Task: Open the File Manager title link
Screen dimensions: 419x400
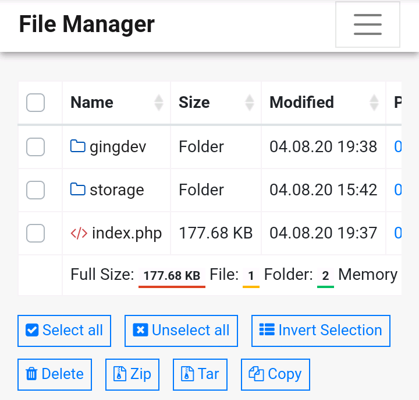Action: pyautogui.click(x=87, y=24)
